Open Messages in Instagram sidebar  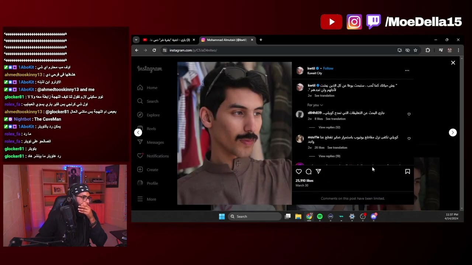(x=150, y=142)
